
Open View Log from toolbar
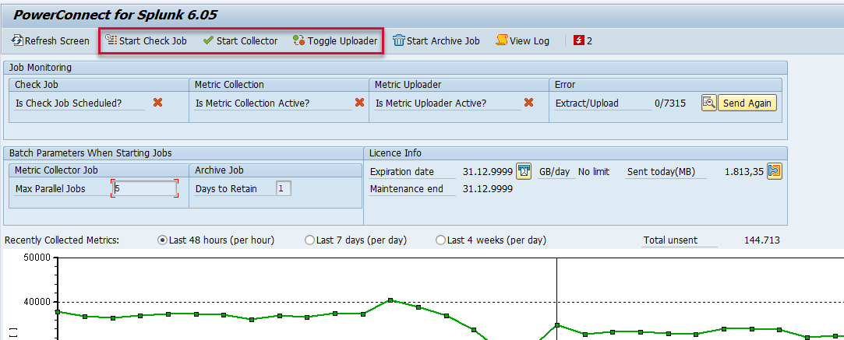point(522,40)
